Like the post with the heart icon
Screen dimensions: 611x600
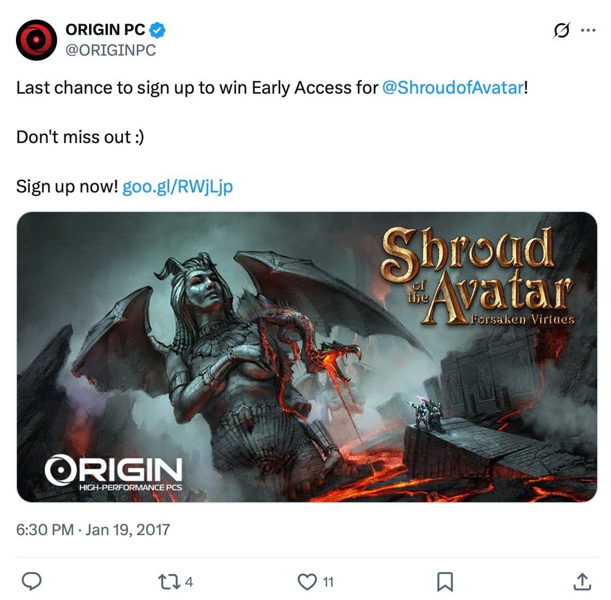pyautogui.click(x=307, y=581)
